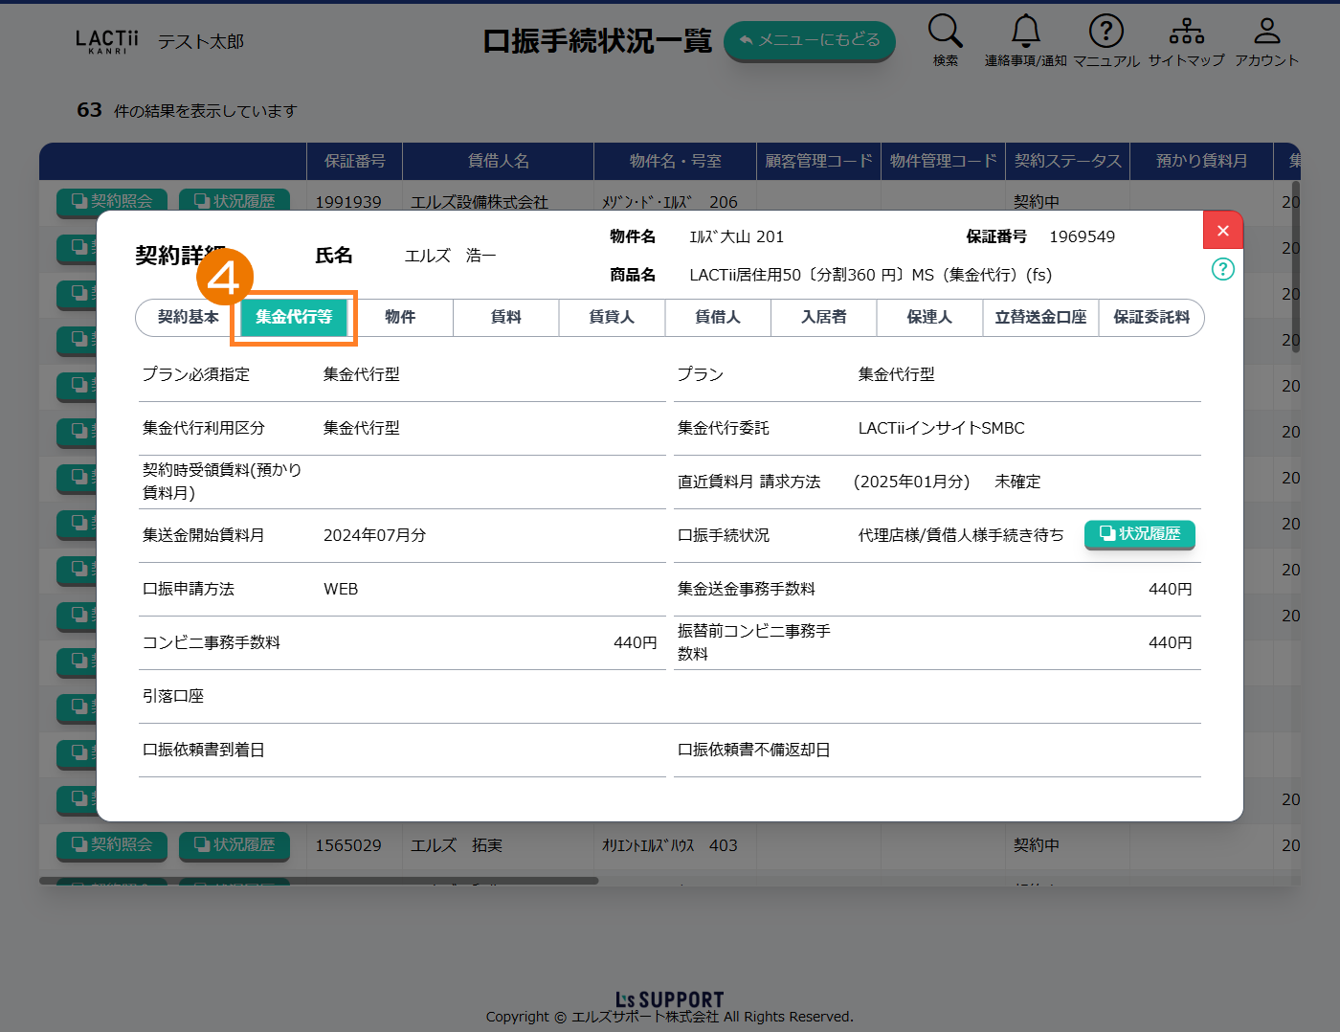This screenshot has width=1340, height=1032.
Task: Open the 賃料 tab
Action: pyautogui.click(x=505, y=318)
